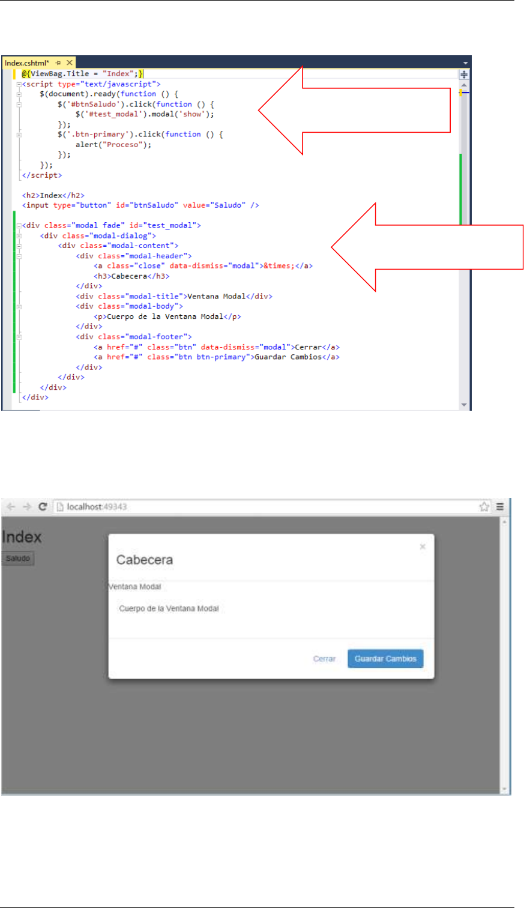524x908 pixels.
Task: Close the modal with the × icon
Action: 423,546
